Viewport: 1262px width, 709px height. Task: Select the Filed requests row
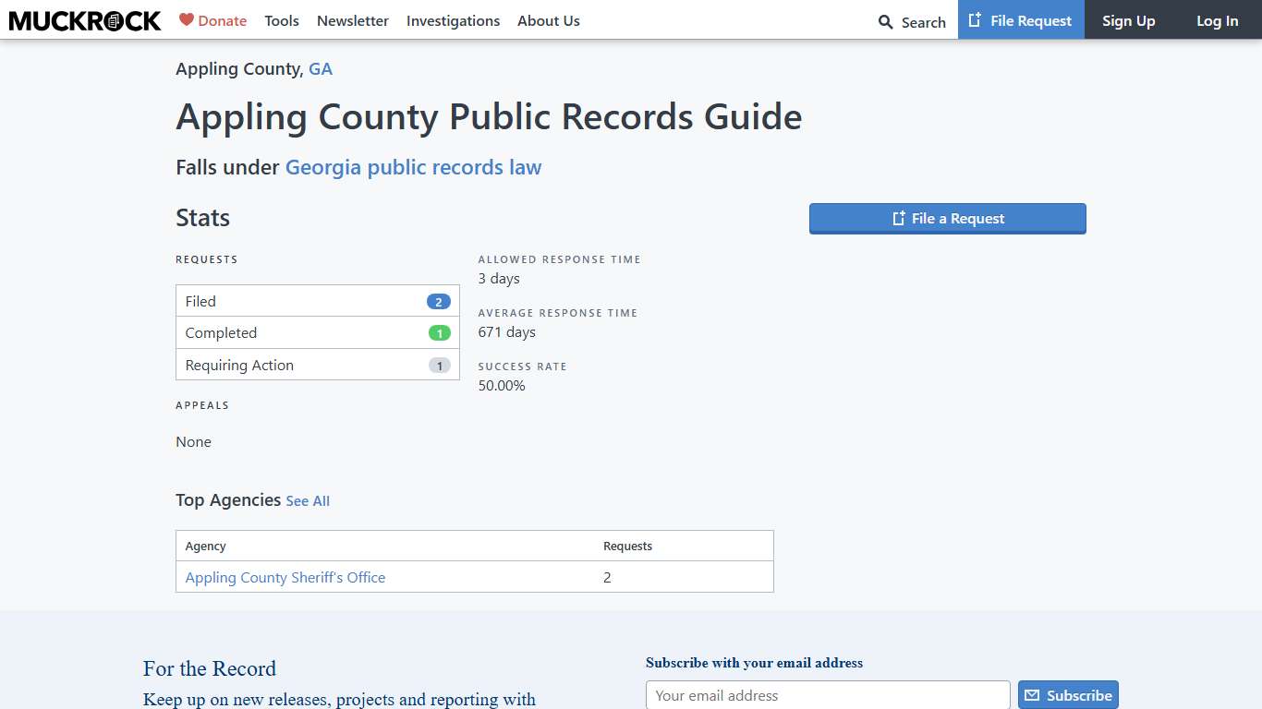coord(317,300)
